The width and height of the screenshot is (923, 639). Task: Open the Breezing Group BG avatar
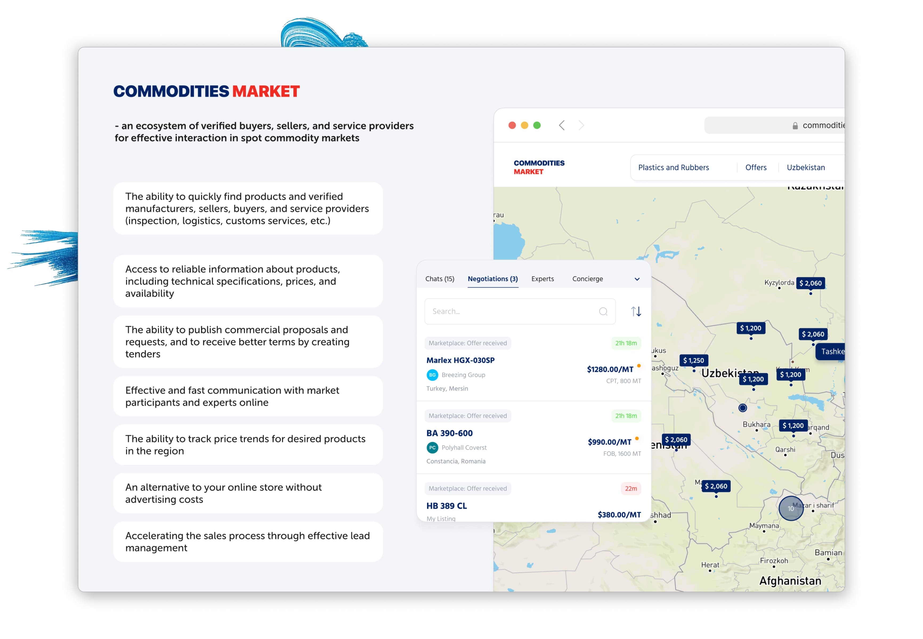tap(432, 375)
